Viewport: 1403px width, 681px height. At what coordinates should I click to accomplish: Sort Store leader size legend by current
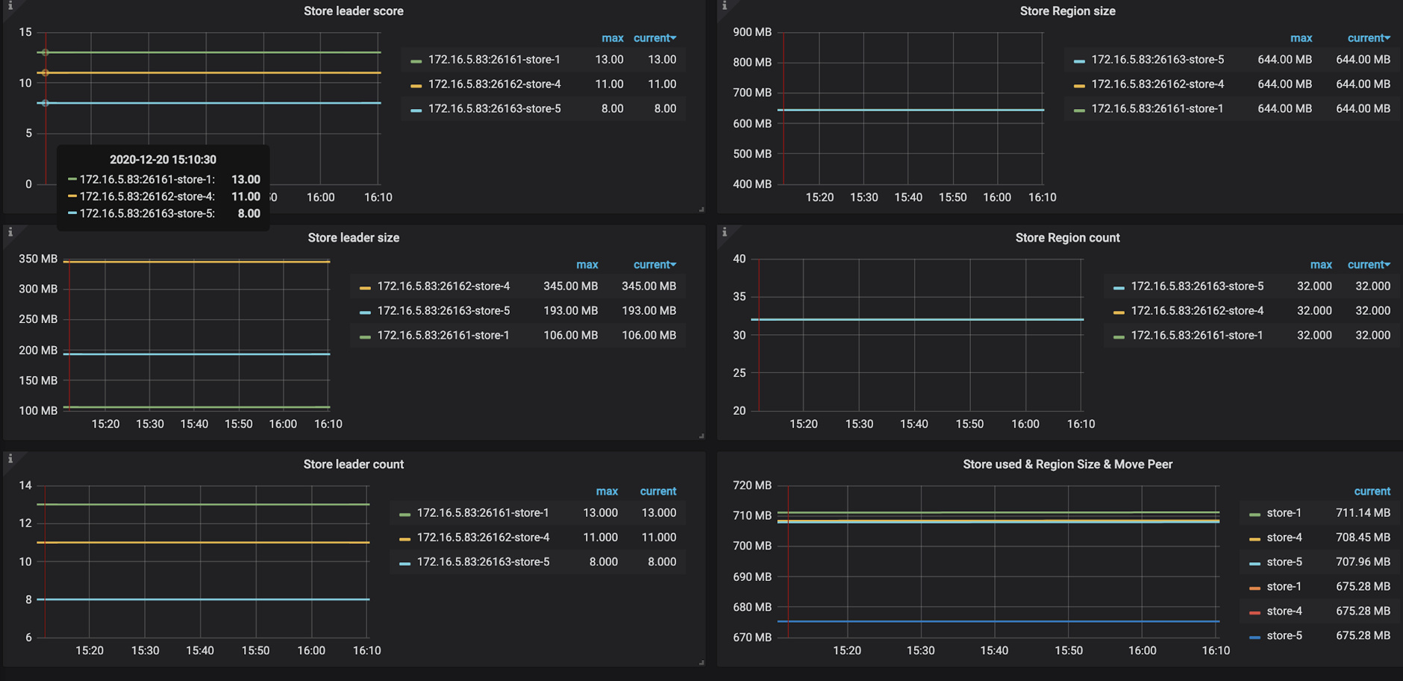(x=654, y=265)
